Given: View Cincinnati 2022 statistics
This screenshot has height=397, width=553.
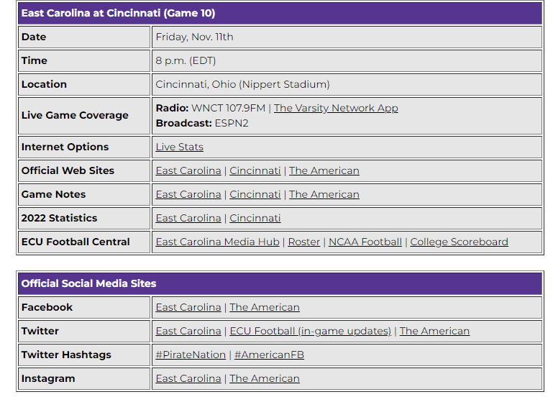Looking at the screenshot, I should click(x=255, y=218).
